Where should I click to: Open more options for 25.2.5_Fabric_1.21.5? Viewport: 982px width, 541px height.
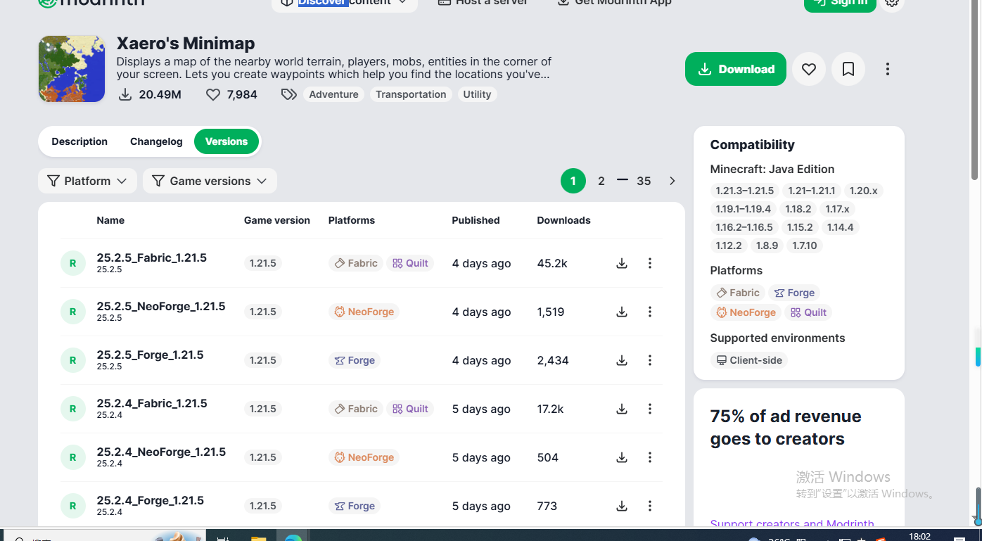pos(650,263)
